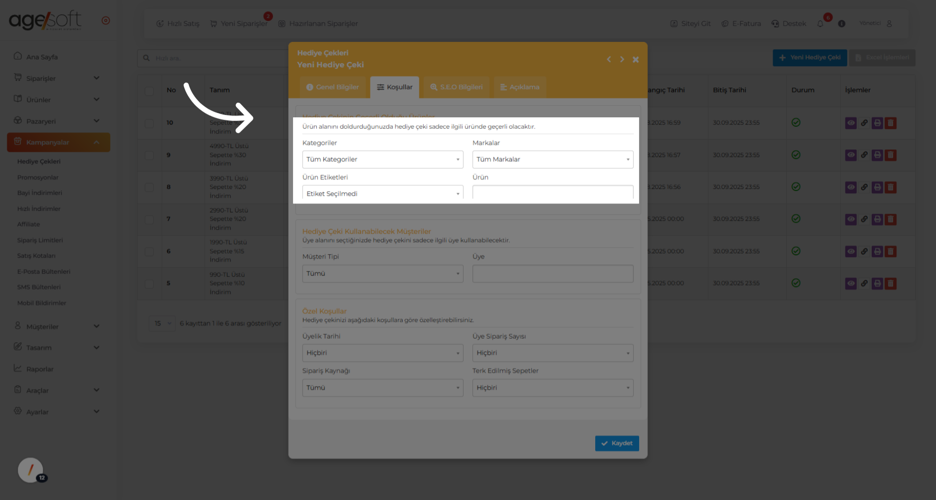Switch to the Genel Bilgiler tab
Viewport: 936px width, 500px height.
point(332,87)
